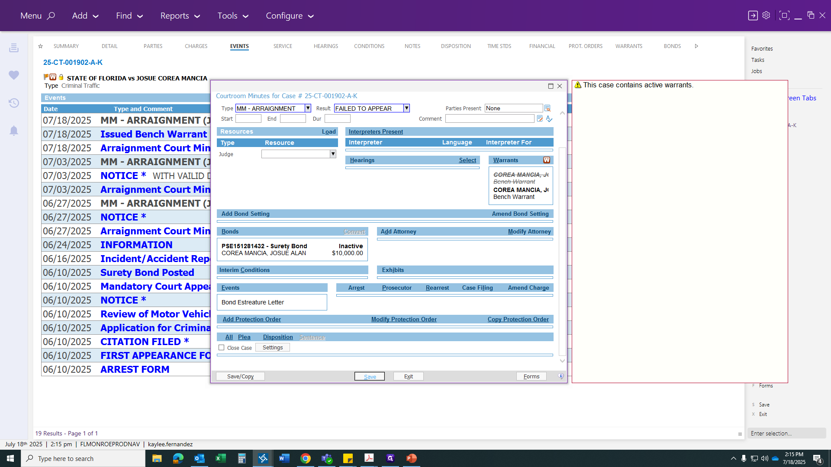Expand the Configure menu

coord(290,16)
